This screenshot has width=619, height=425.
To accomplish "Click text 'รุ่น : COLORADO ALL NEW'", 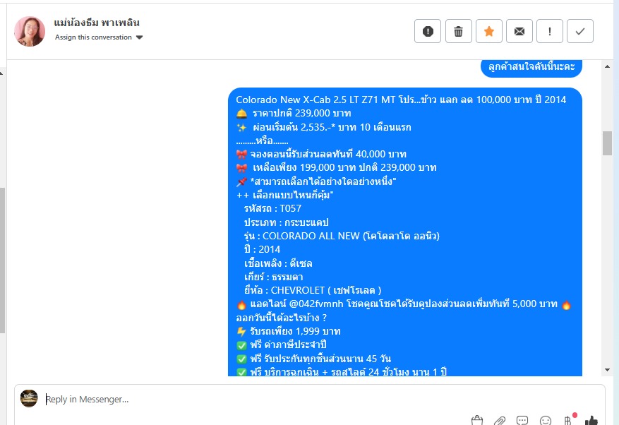I will pyautogui.click(x=301, y=236).
